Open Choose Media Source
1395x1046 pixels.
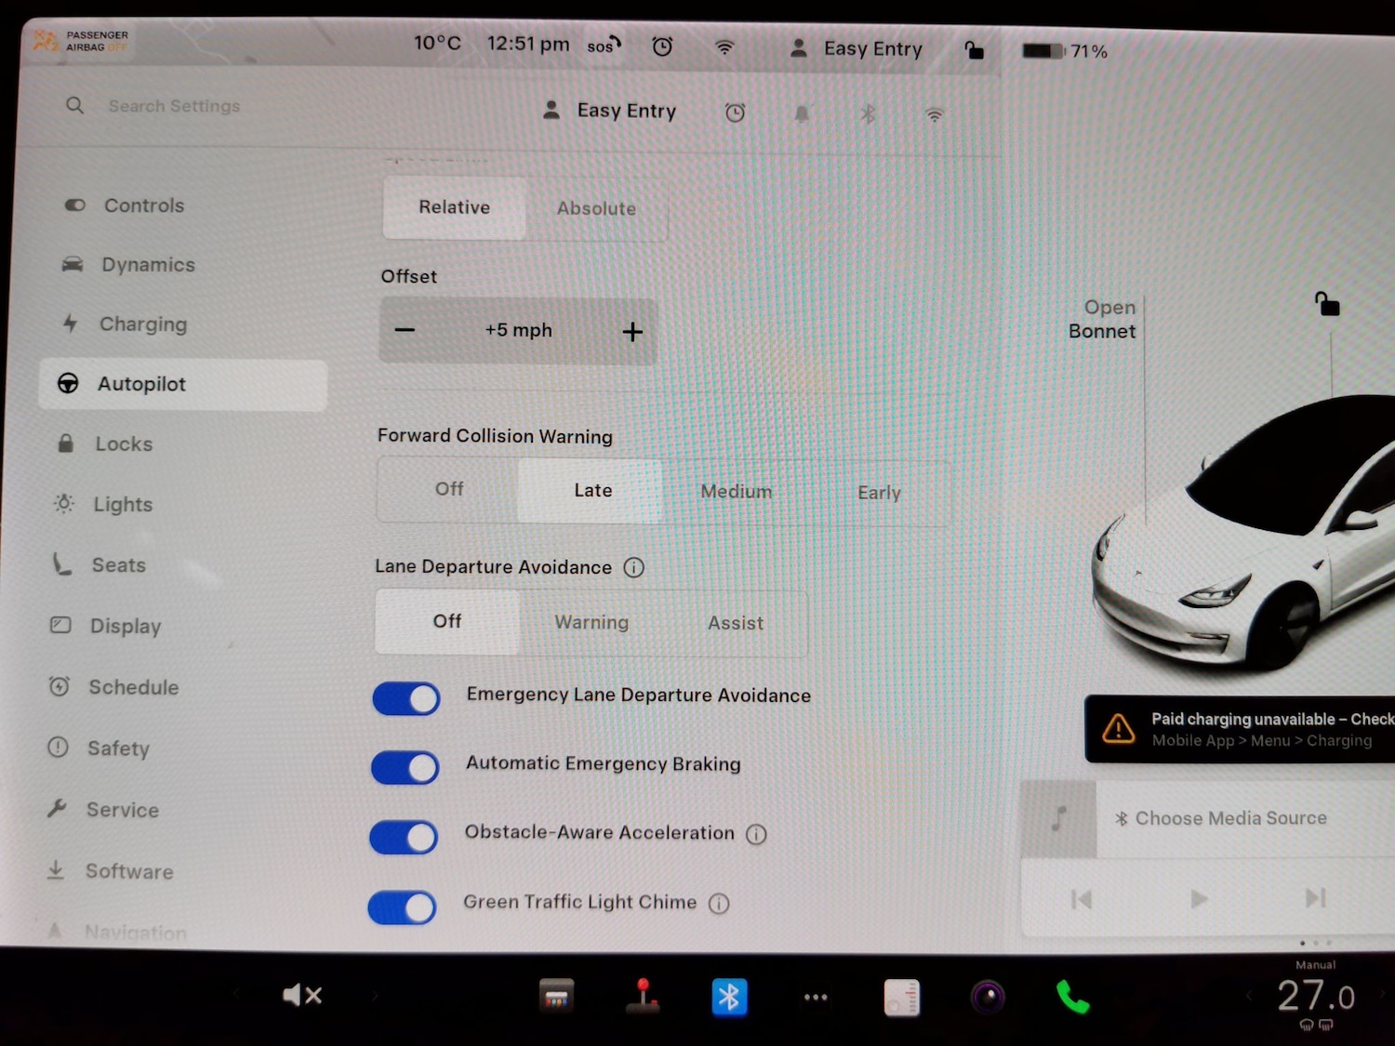point(1230,818)
